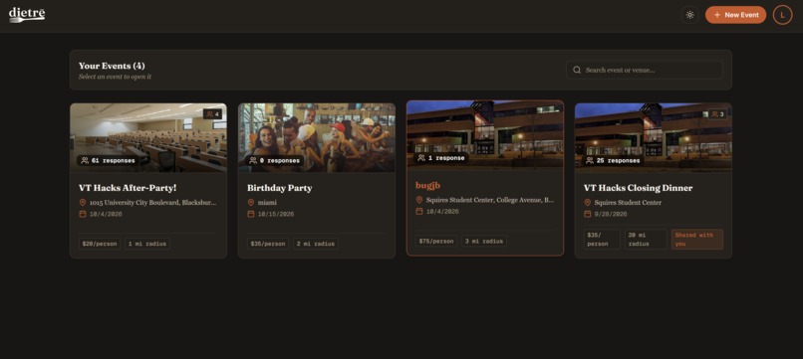Focus the Search event or venue field
Screen dimensions: 803x359
tap(645, 70)
